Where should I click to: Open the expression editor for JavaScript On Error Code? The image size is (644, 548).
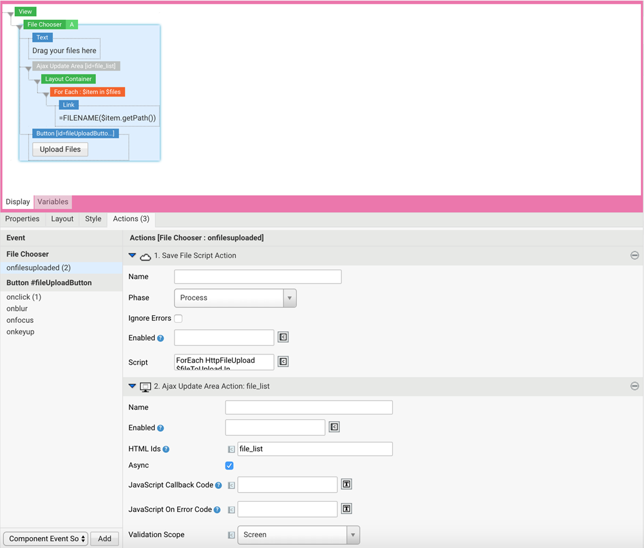tap(231, 509)
